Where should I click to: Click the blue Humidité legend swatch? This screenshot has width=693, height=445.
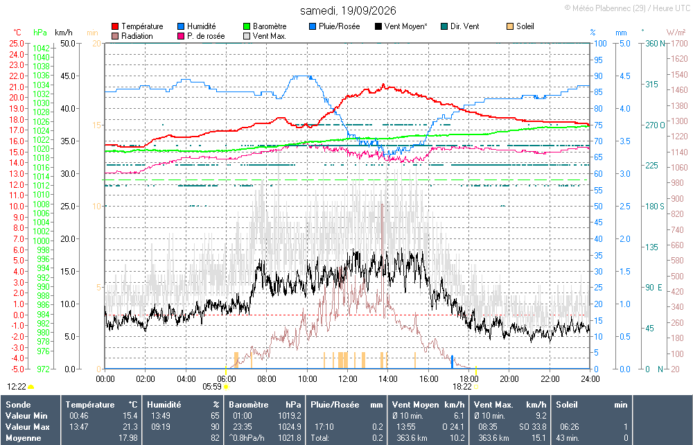(x=181, y=26)
